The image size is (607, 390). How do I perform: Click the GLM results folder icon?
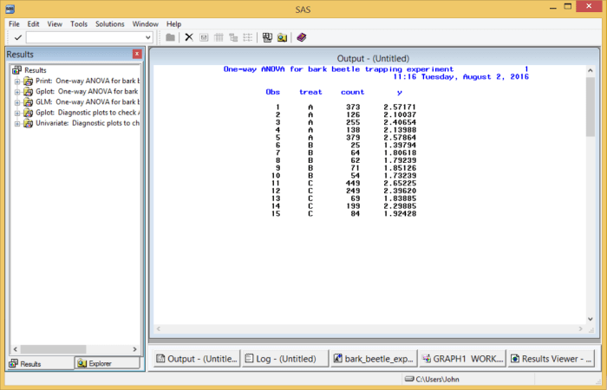pos(28,102)
